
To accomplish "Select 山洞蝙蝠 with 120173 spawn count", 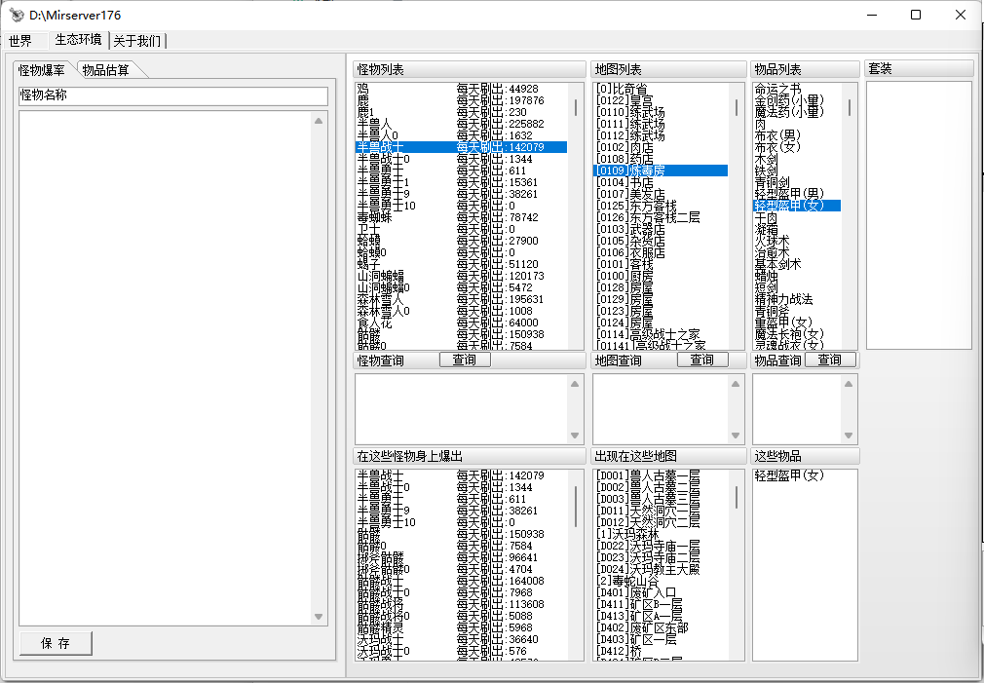I will click(461, 276).
